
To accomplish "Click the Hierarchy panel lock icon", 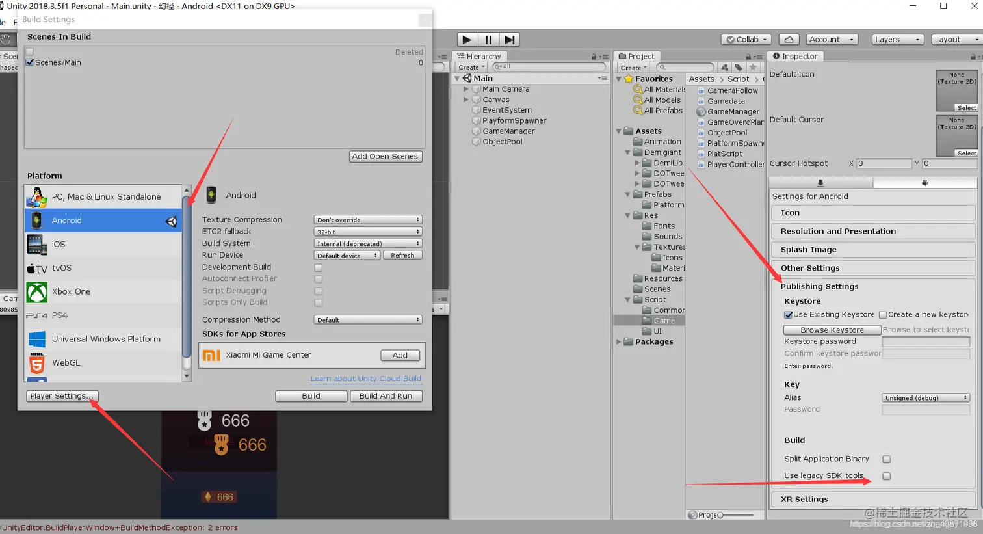I will coord(594,57).
